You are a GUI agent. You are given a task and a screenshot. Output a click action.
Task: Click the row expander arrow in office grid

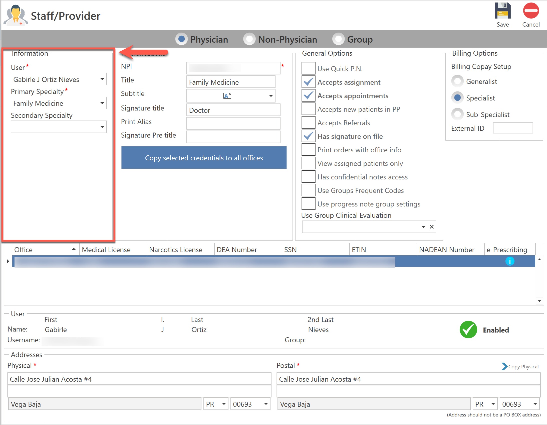tap(8, 261)
